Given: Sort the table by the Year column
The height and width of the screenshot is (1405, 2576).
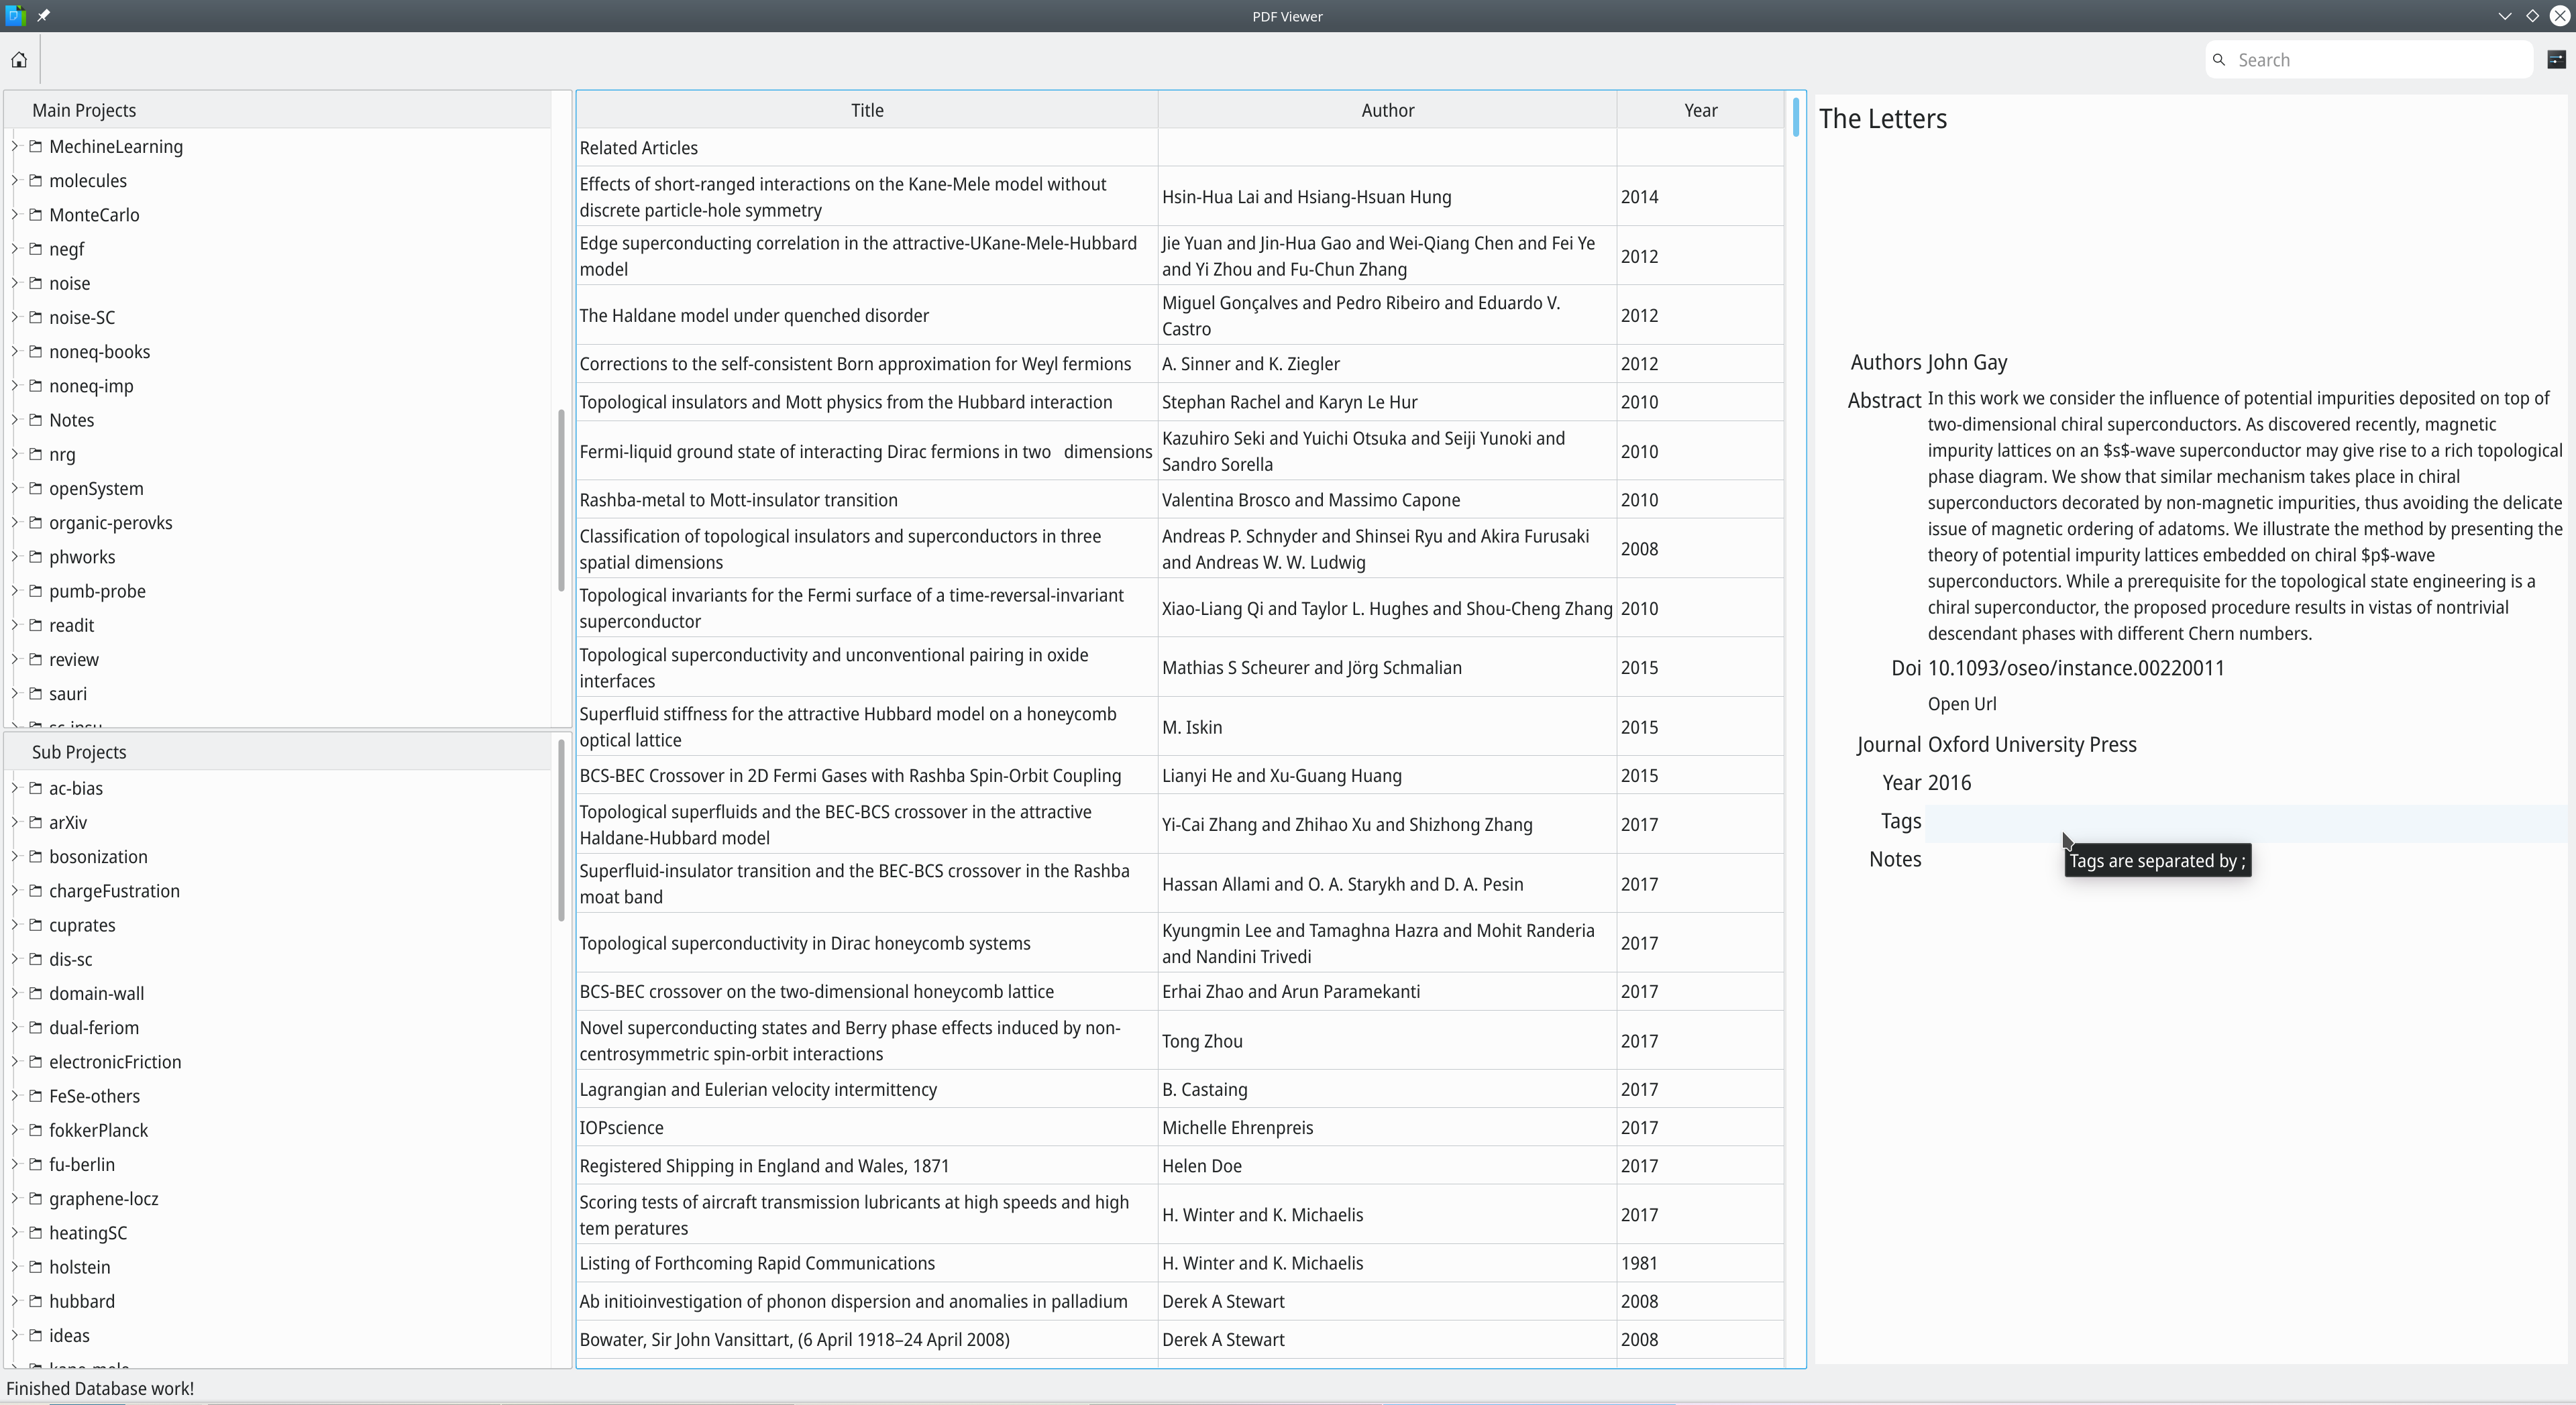Looking at the screenshot, I should (x=1700, y=110).
